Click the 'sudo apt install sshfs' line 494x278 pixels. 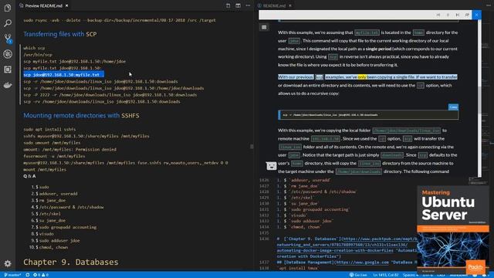point(49,129)
